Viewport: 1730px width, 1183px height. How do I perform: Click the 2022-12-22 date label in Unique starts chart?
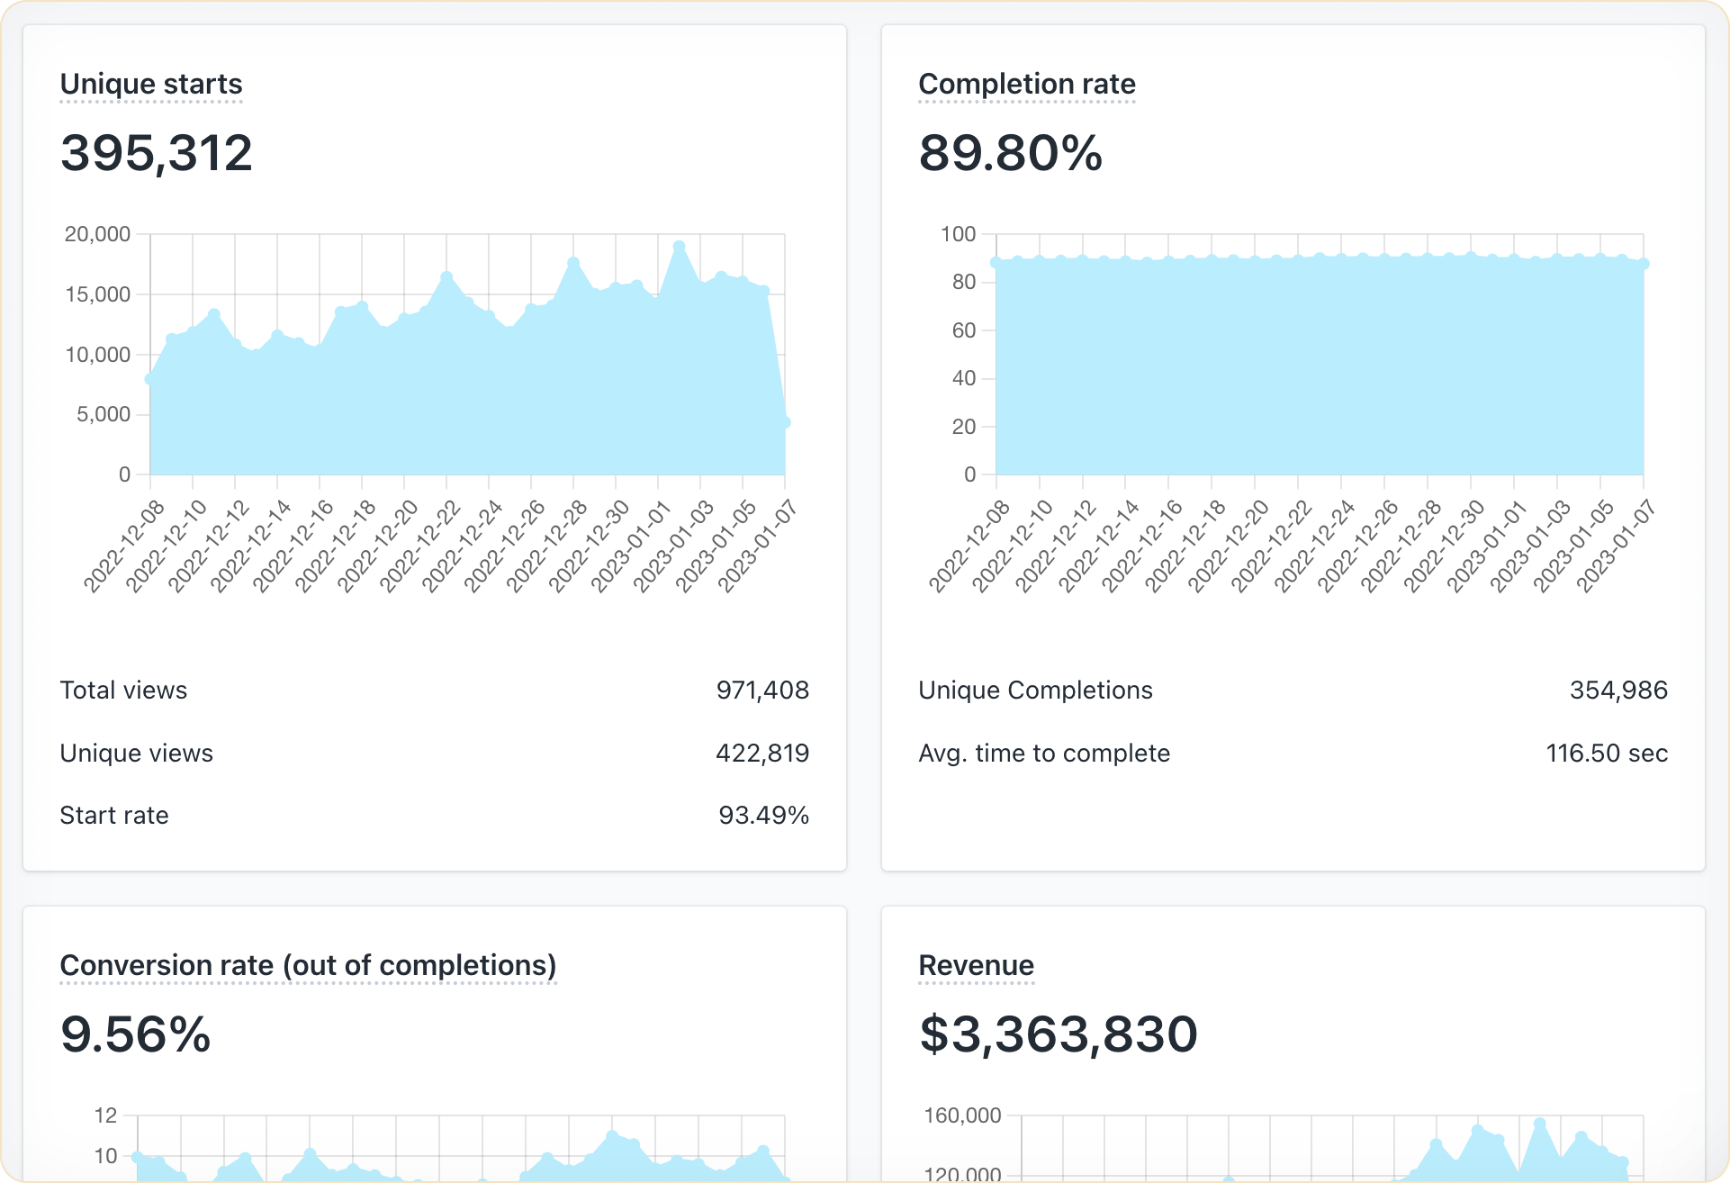(x=420, y=546)
